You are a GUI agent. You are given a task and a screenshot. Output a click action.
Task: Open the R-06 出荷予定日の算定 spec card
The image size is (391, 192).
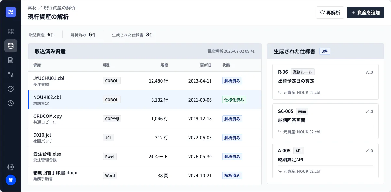[x=326, y=82]
